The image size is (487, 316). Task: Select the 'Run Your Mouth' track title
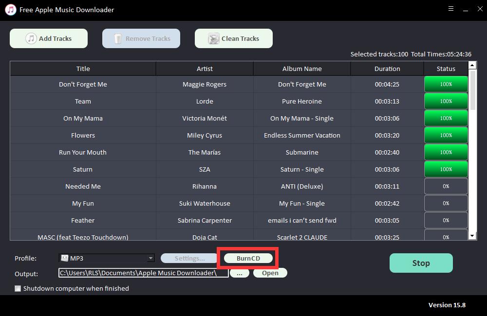point(83,153)
